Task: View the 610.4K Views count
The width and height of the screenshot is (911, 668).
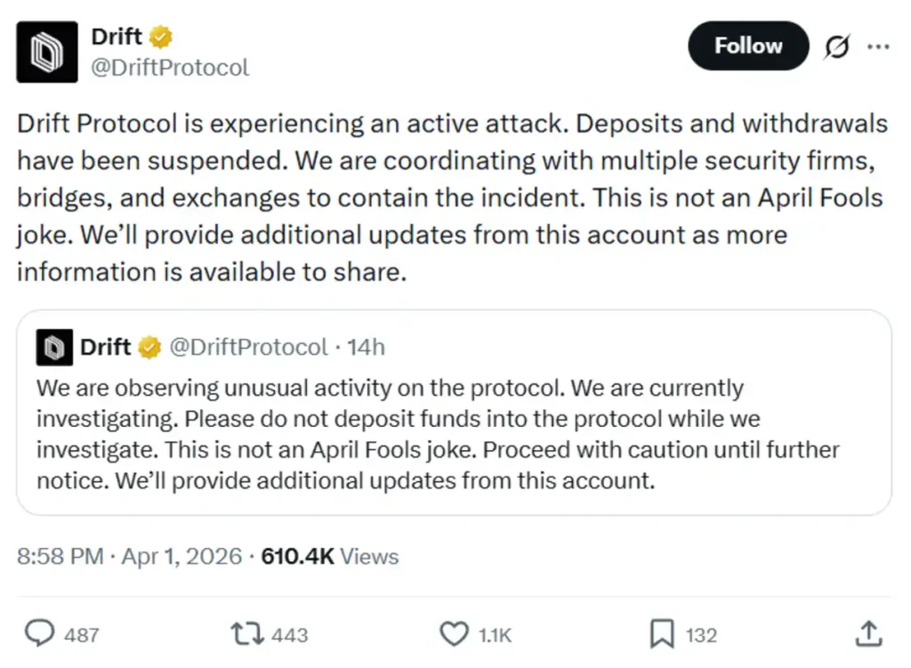Action: pos(329,556)
